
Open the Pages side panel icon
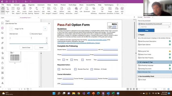tap(2, 28)
